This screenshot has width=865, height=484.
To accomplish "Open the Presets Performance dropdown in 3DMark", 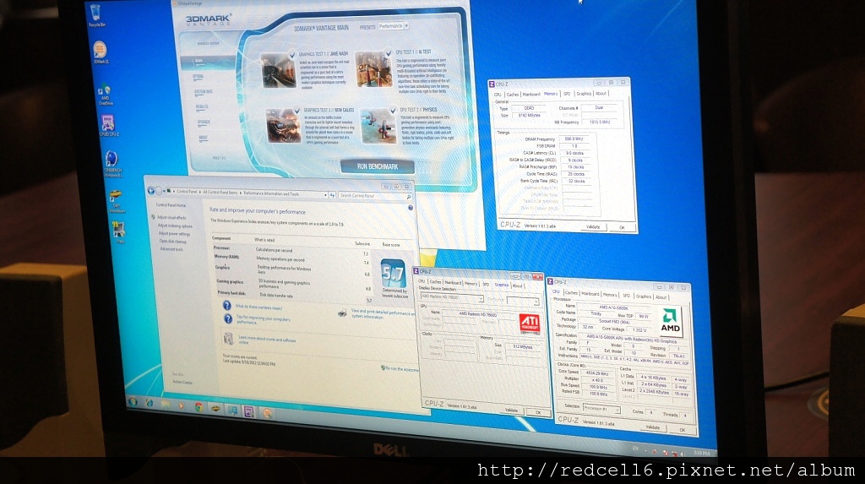I will point(394,26).
